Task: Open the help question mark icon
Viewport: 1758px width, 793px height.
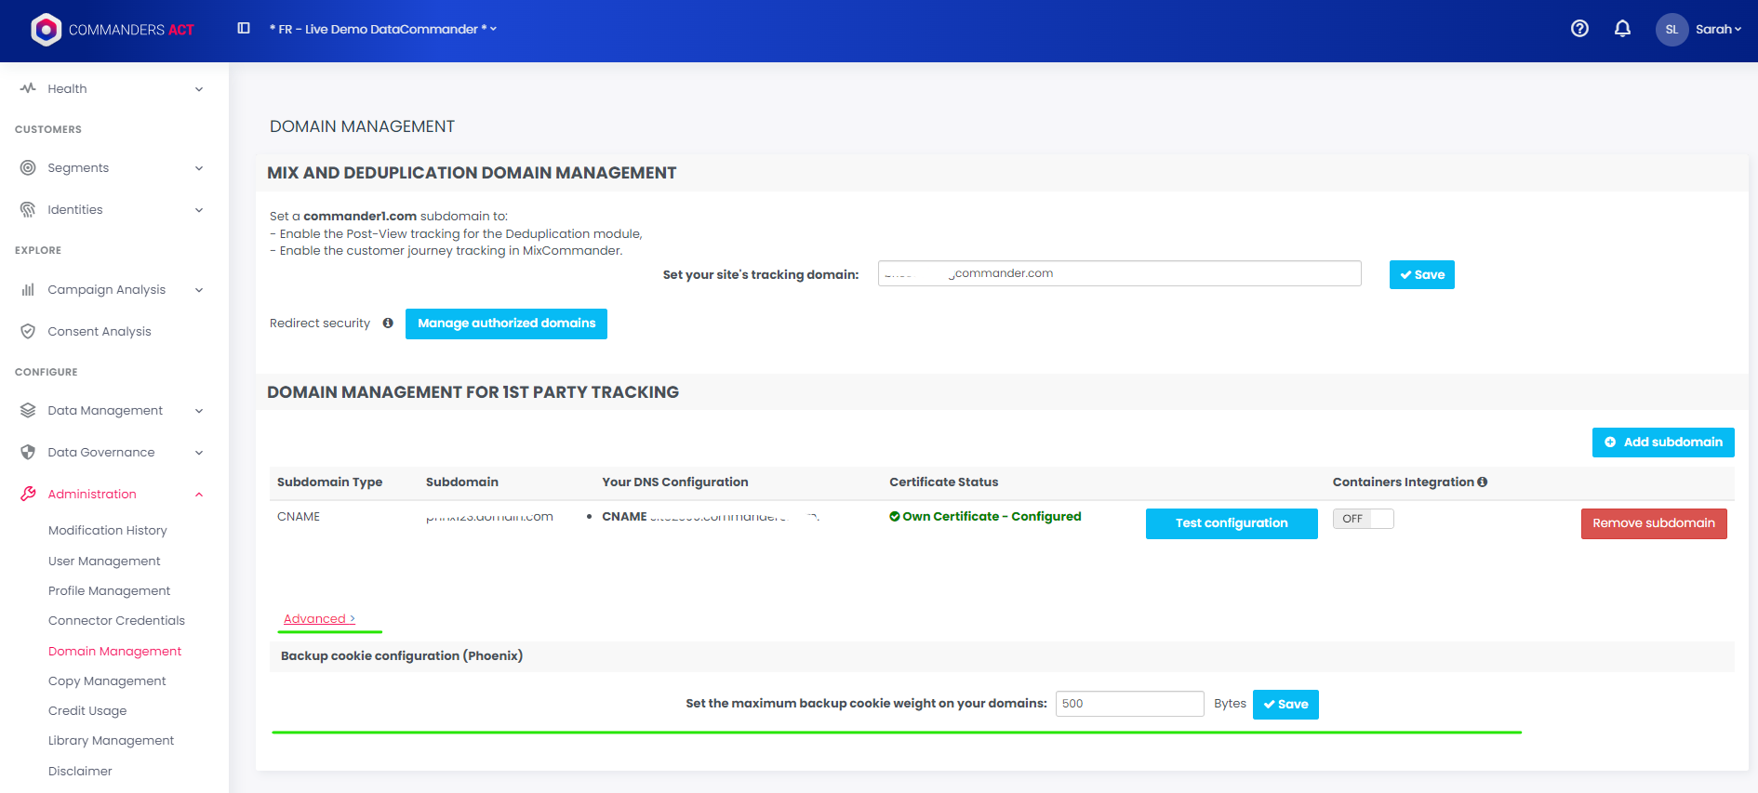Action: pos(1578,29)
